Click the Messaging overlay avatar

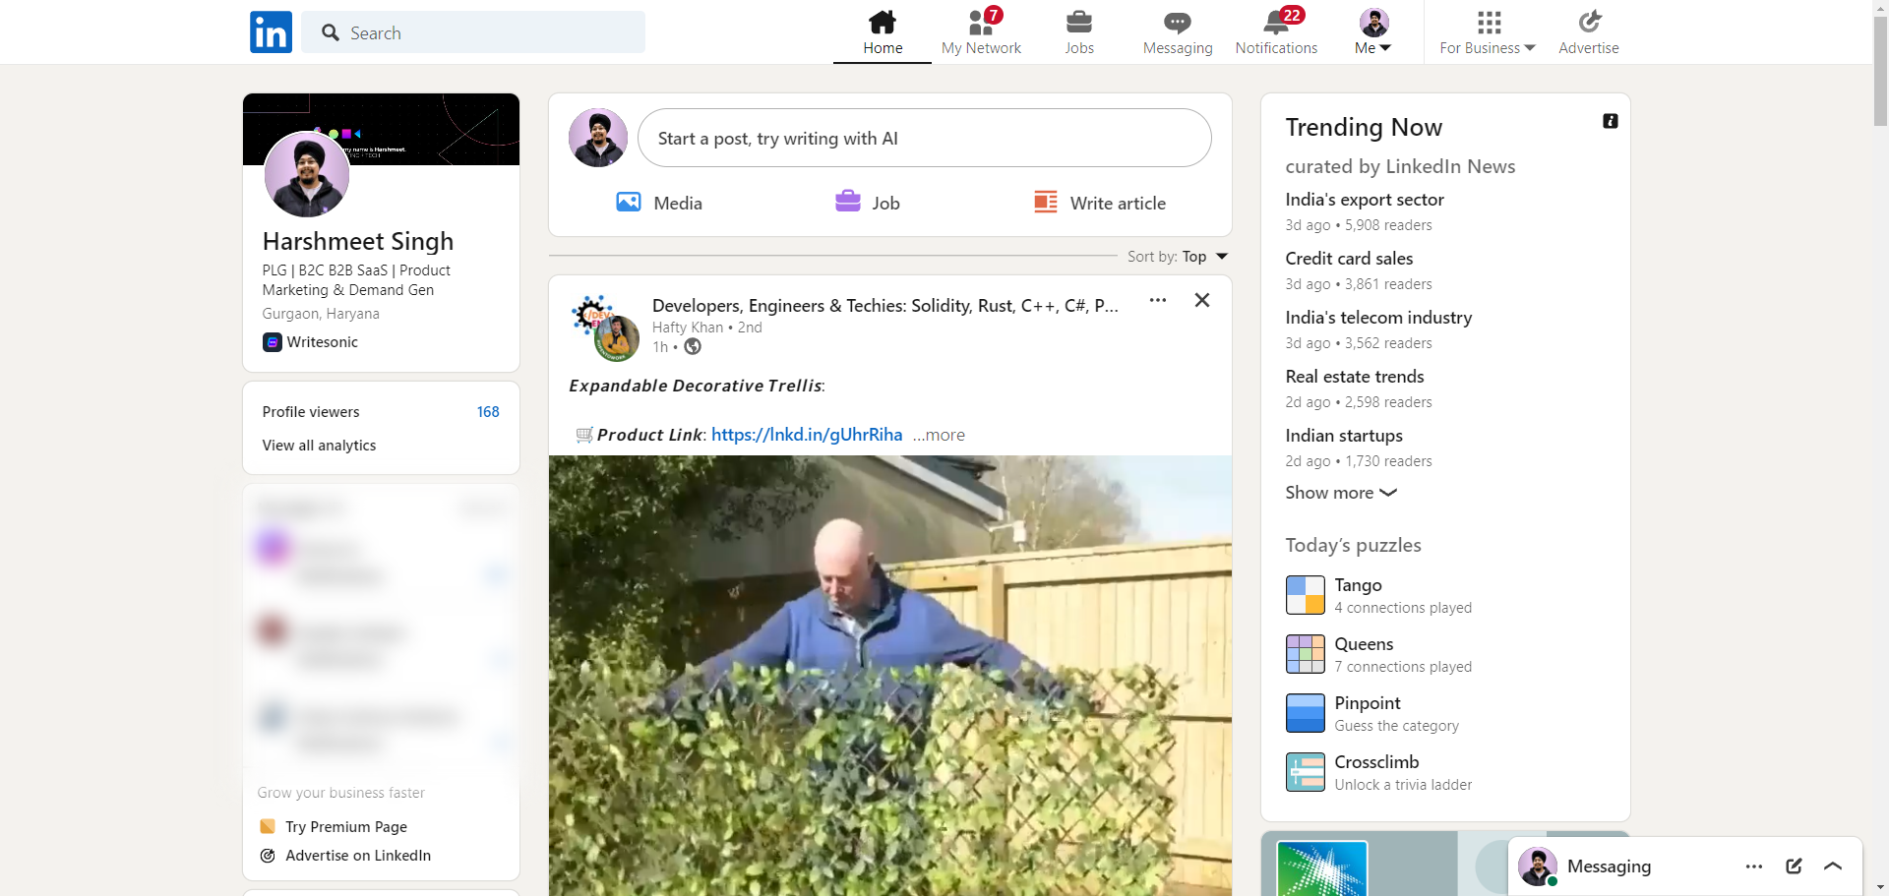coord(1538,866)
